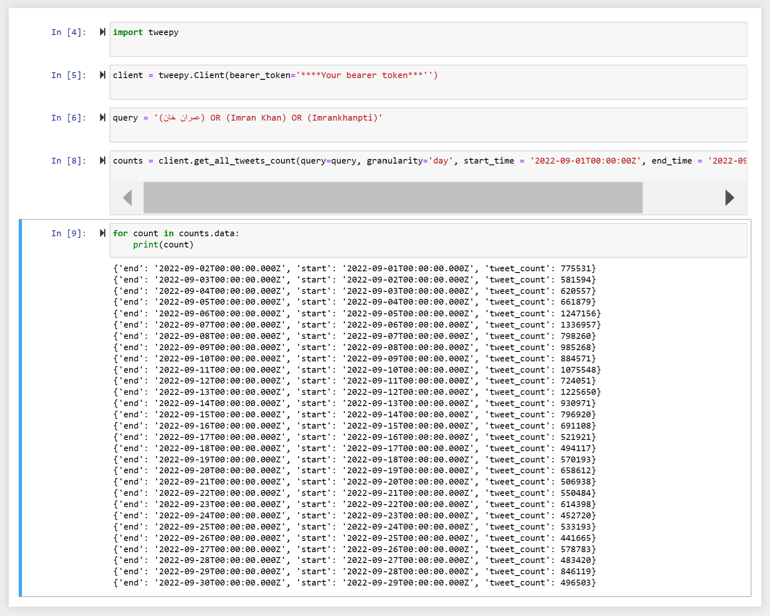Click the end date '2022-09-30T00:00:00.000Z'

(x=220, y=583)
